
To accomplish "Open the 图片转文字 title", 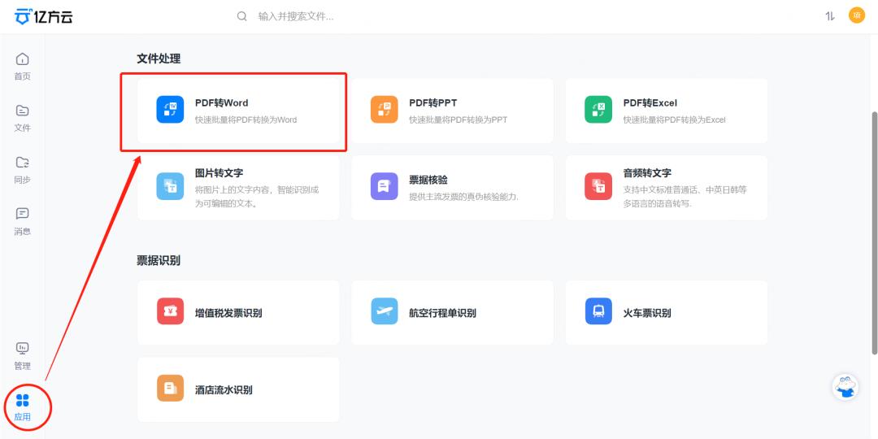I will click(219, 173).
